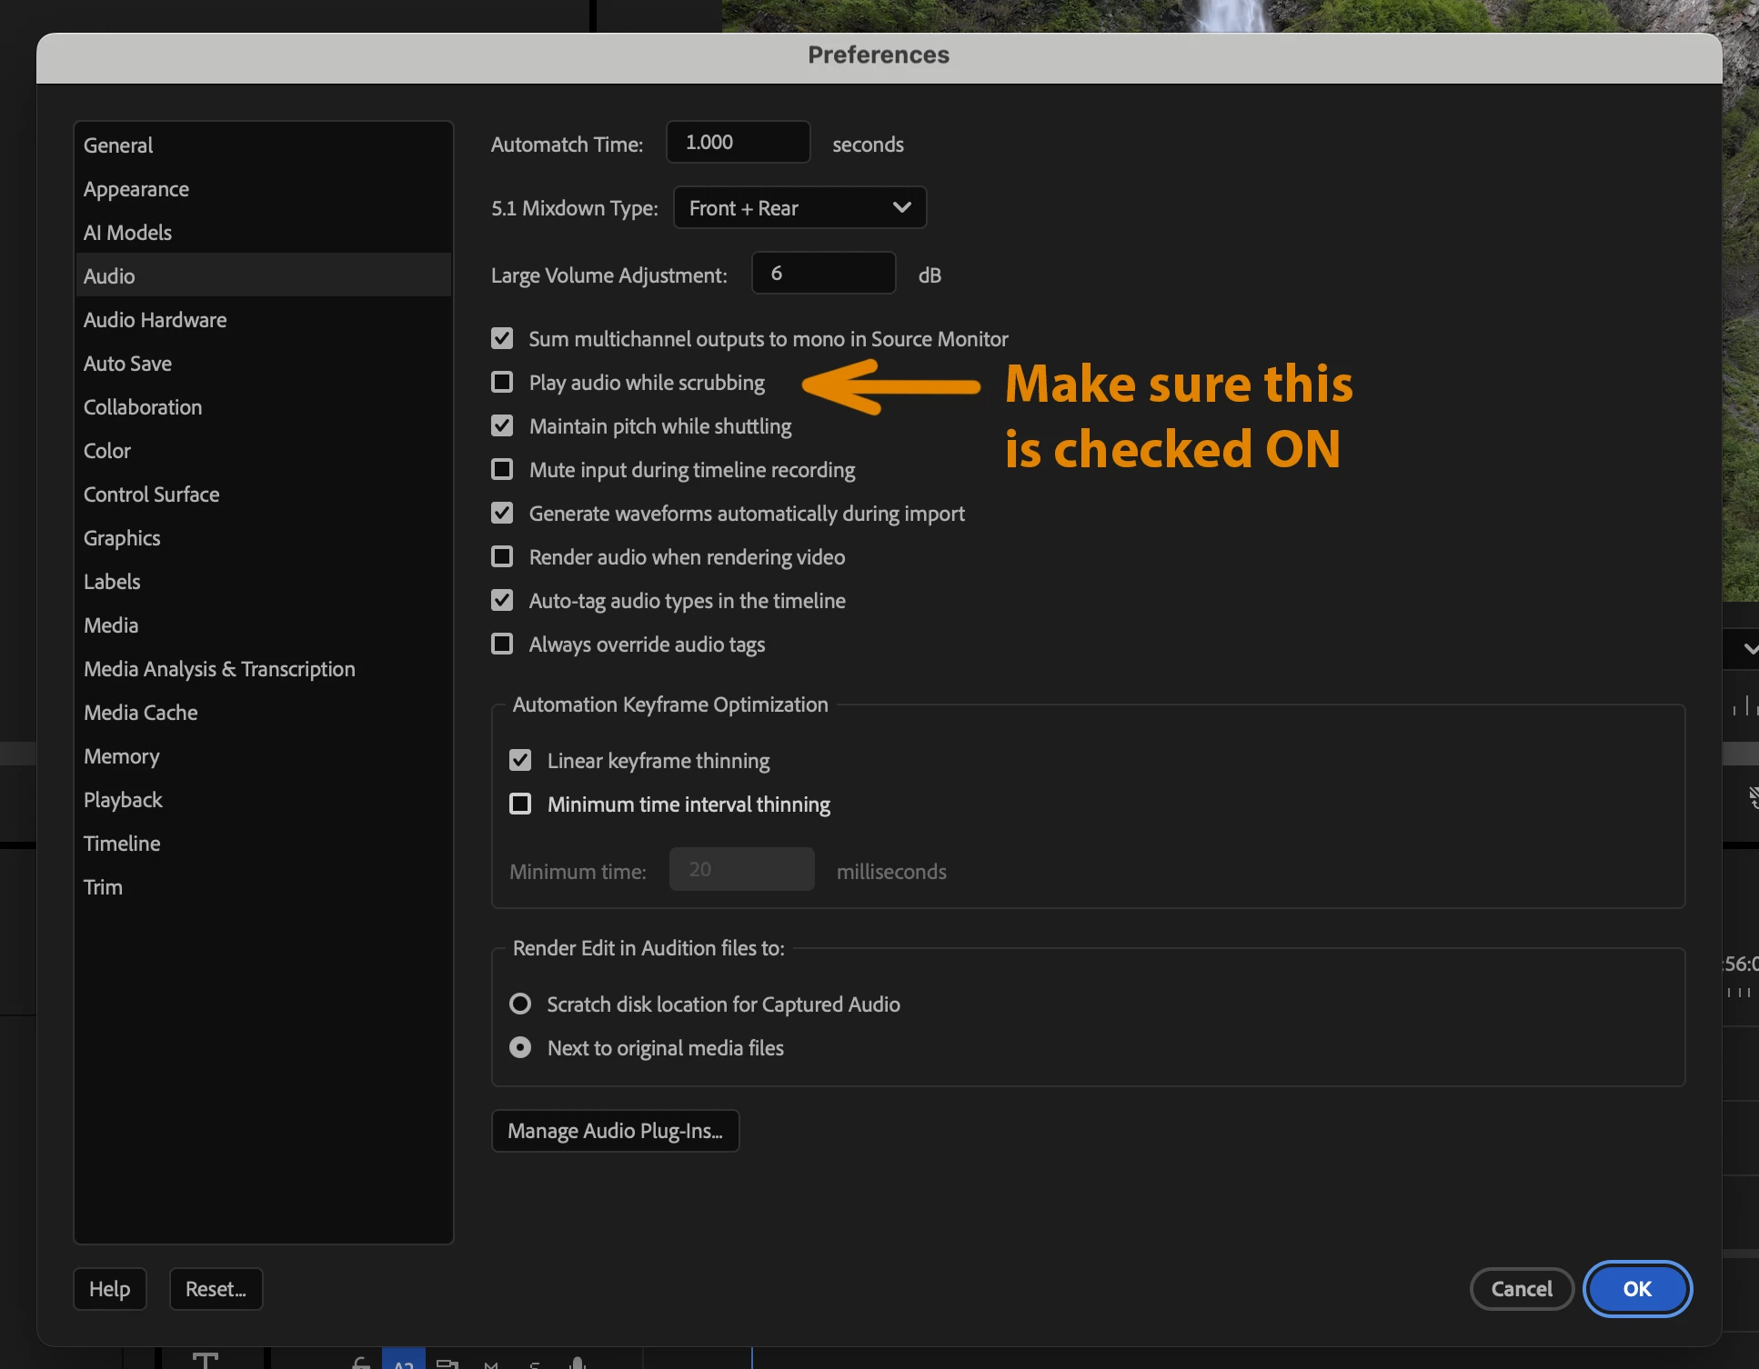Check Mute input during timeline recording

pyautogui.click(x=502, y=470)
